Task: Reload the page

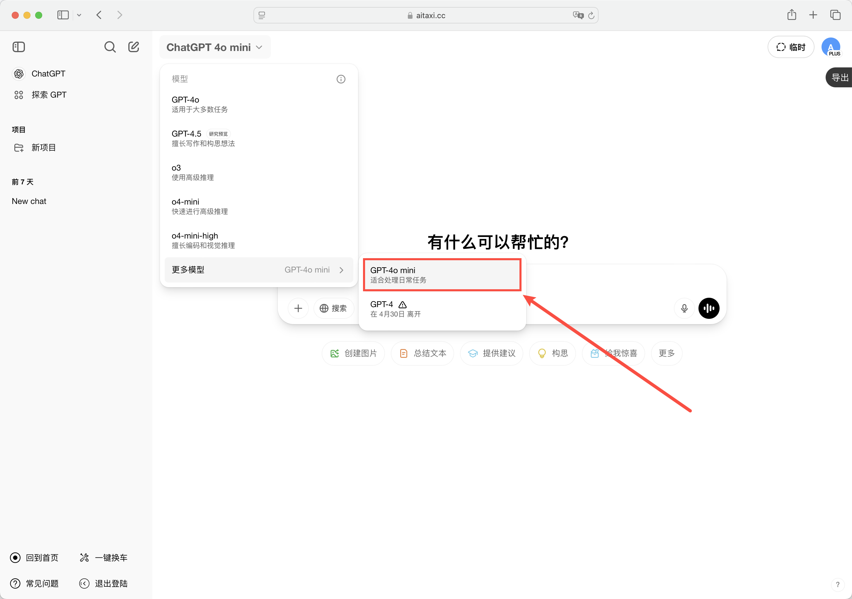Action: pos(591,16)
